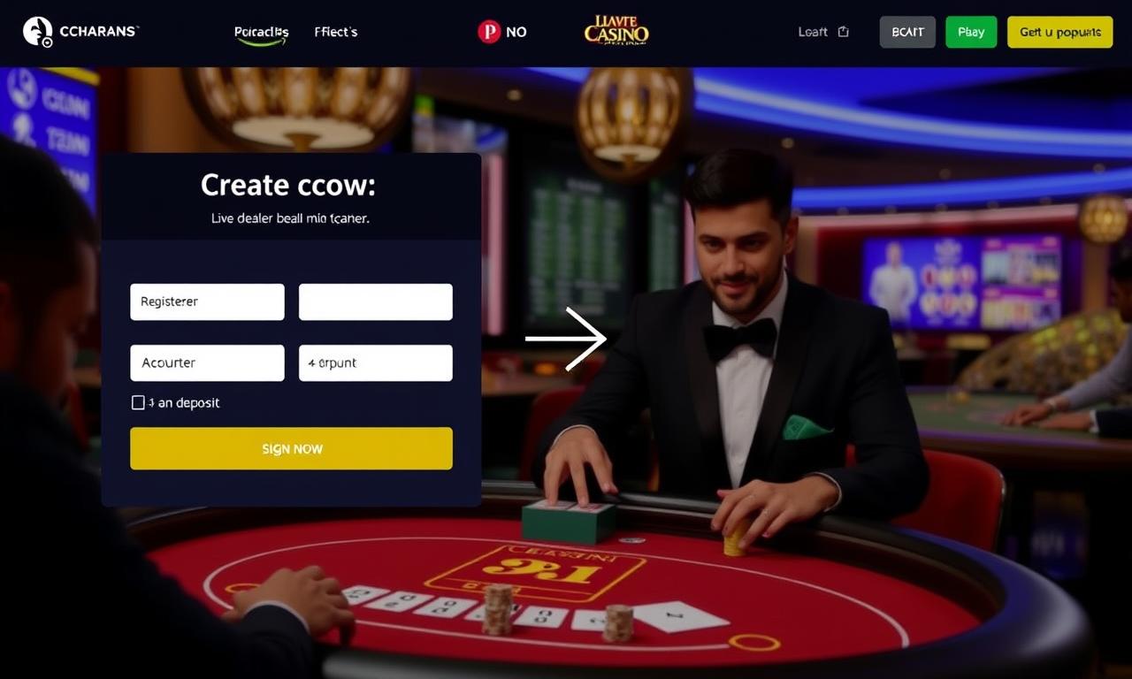Click the white right arrow
Screen dimensions: 1132x679
pos(566,338)
